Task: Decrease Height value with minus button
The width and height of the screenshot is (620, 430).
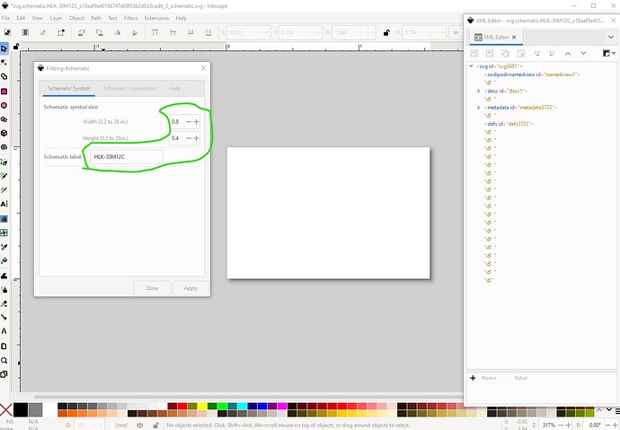Action: [x=189, y=138]
